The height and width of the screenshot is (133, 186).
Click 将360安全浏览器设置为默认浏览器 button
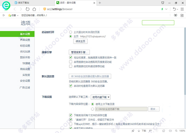click(x=90, y=76)
